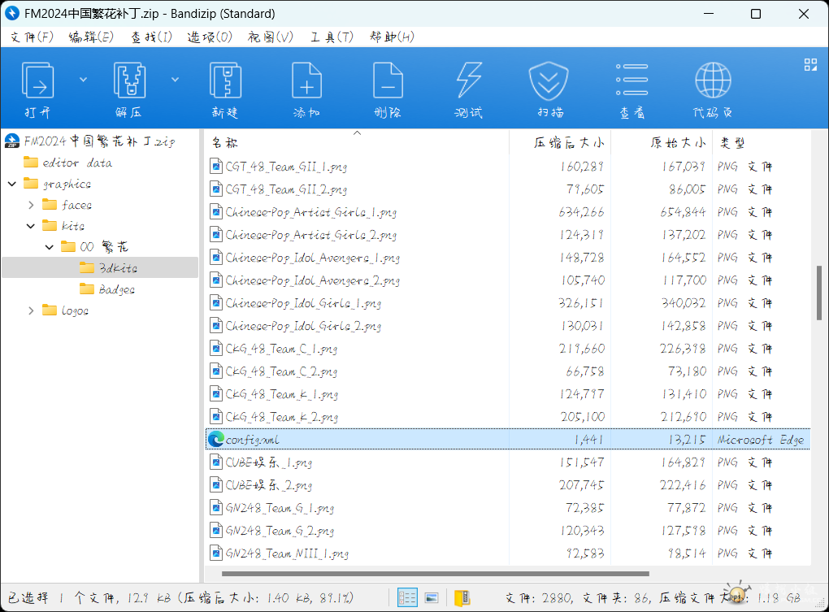Viewport: 829px width, 612px height.
Task: Click the View (查看) list icon
Action: tap(632, 80)
